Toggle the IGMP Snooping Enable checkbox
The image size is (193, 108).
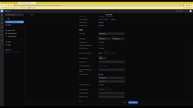(x=99, y=22)
